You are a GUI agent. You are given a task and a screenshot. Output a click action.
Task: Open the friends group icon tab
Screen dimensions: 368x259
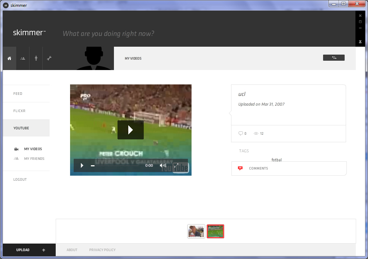click(23, 59)
